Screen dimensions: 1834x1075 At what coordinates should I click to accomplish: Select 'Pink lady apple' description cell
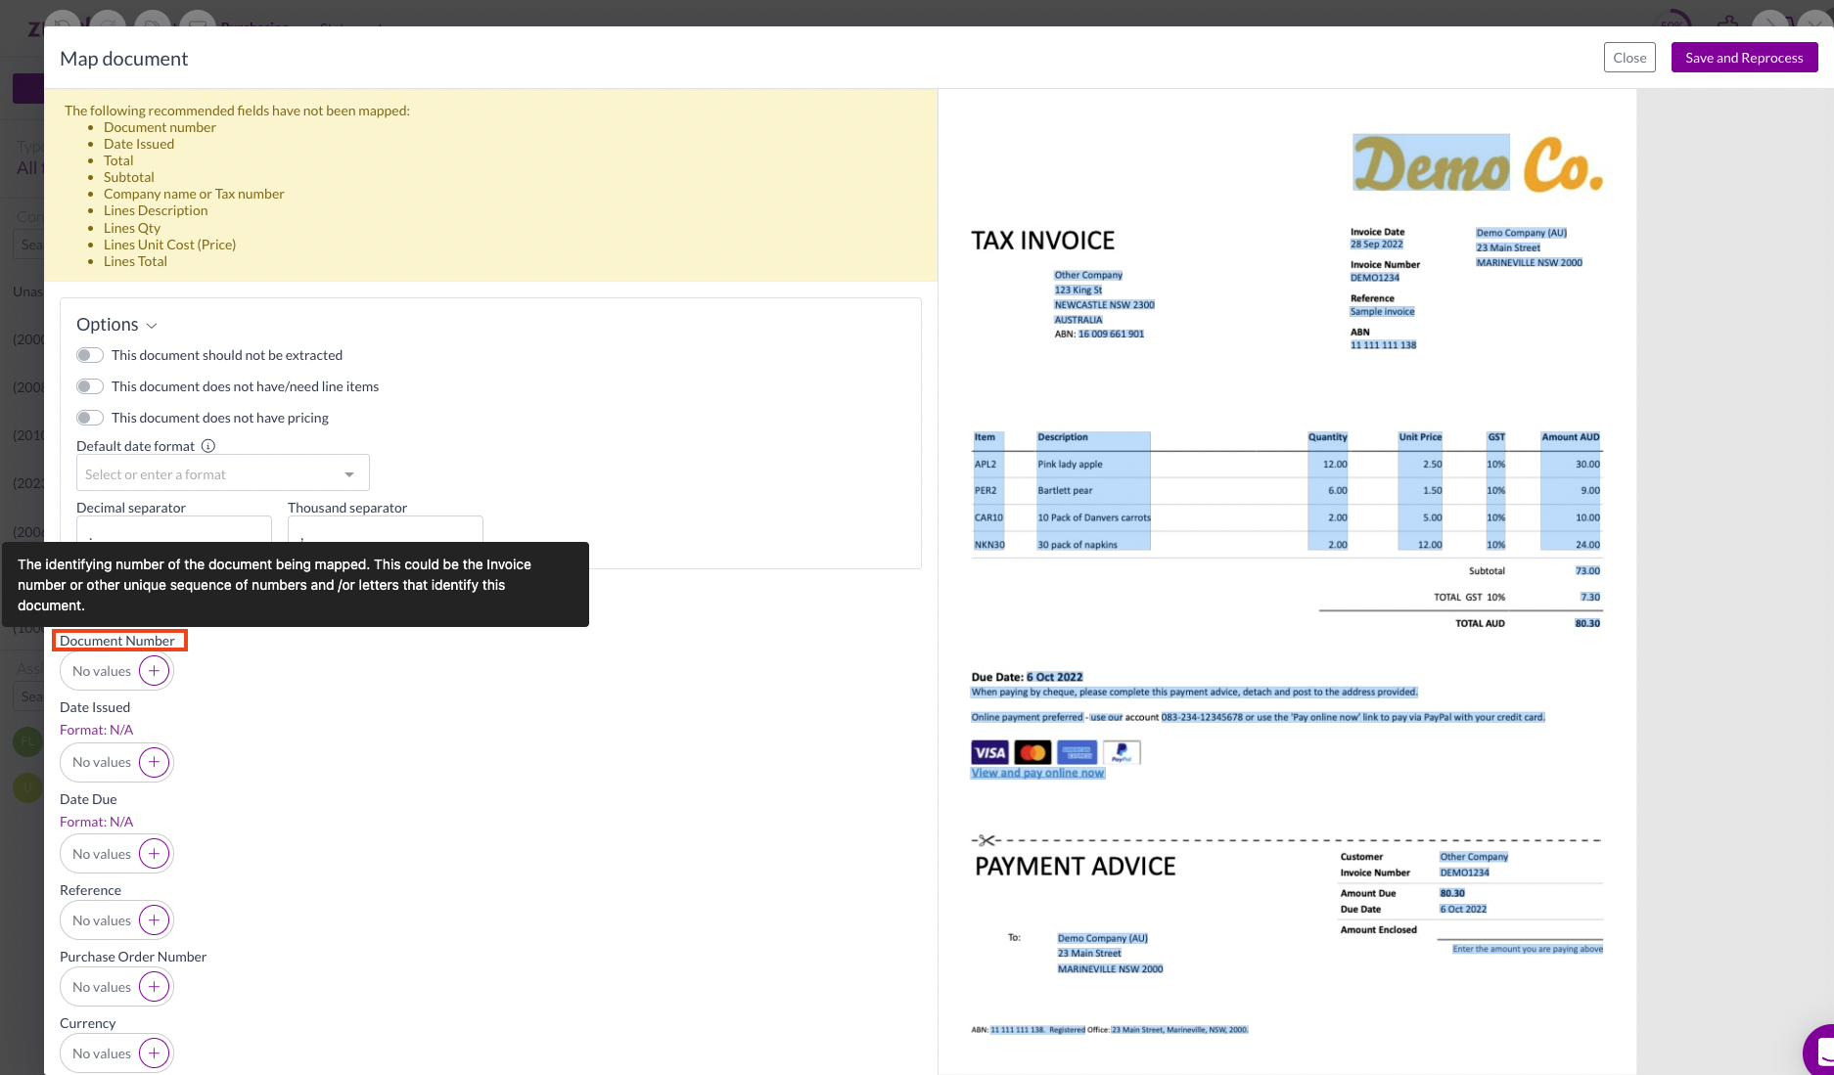point(1070,465)
